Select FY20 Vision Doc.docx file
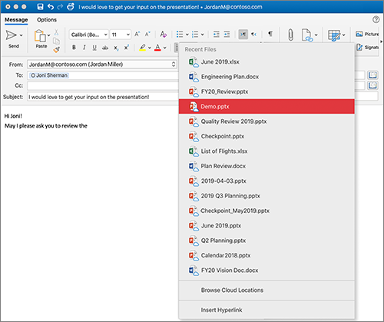Viewport: 384px width, 322px height. pos(266,271)
